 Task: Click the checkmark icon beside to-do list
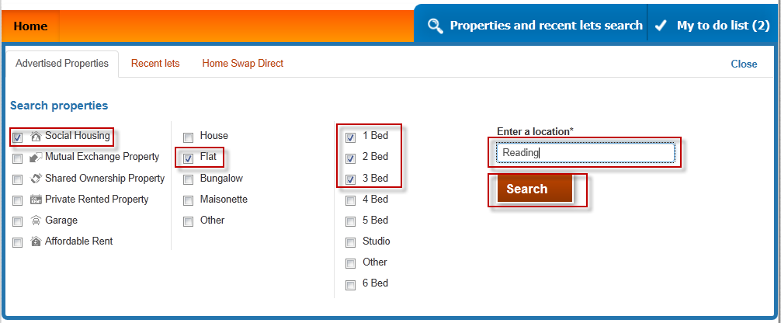(661, 26)
